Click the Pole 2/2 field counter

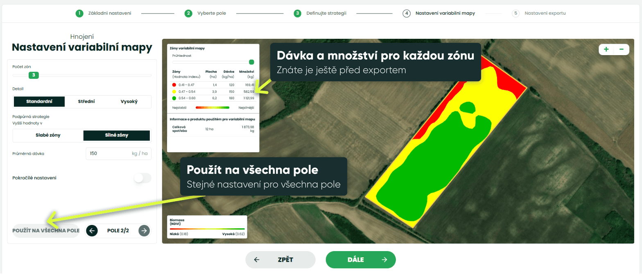tap(118, 231)
